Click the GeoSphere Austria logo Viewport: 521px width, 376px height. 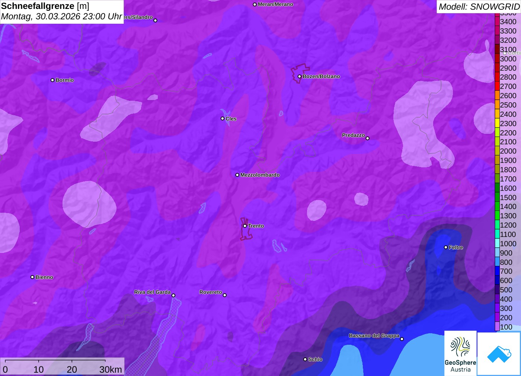460,353
